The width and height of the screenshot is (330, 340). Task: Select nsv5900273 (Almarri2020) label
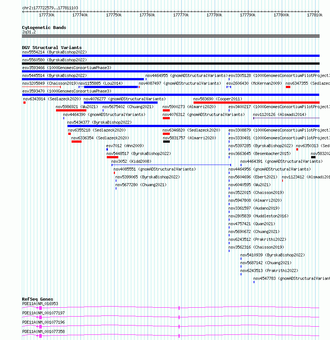pyautogui.click(x=189, y=107)
